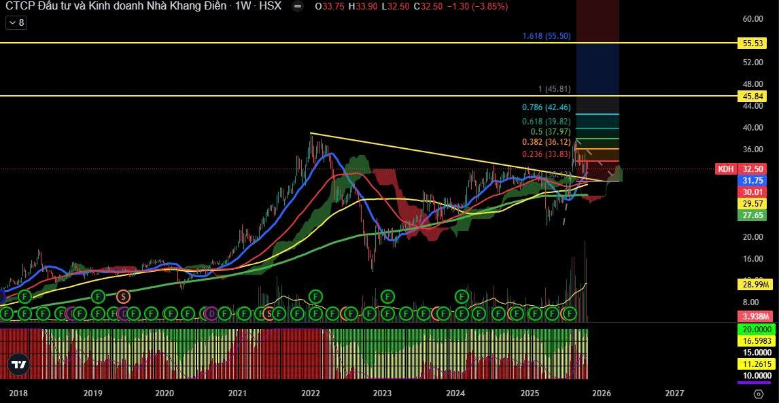
Task: Click the 2022 label on time axis
Action: (x=311, y=393)
